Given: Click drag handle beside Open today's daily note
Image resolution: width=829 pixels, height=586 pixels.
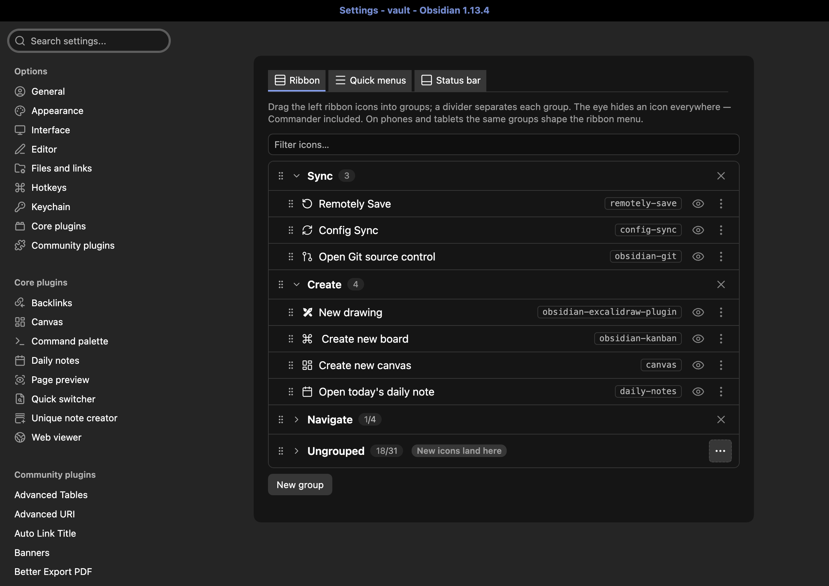Looking at the screenshot, I should 291,392.
